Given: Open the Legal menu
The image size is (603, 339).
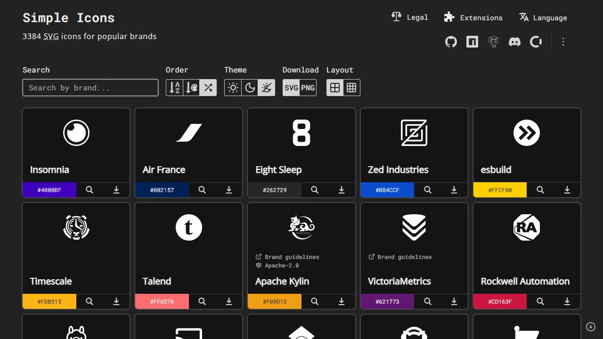Looking at the screenshot, I should pos(409,17).
